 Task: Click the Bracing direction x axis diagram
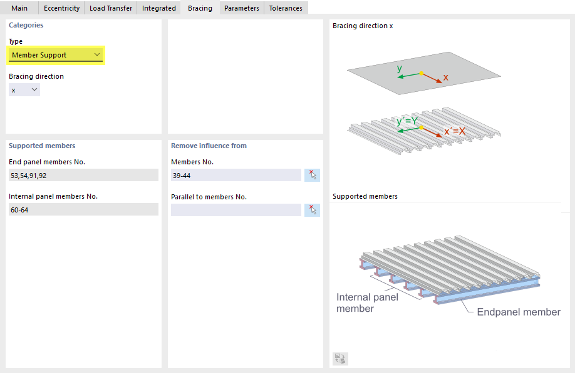pos(424,73)
